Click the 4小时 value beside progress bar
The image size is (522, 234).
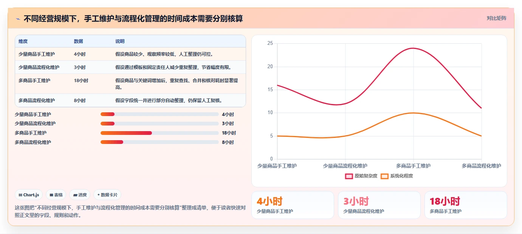(228, 114)
